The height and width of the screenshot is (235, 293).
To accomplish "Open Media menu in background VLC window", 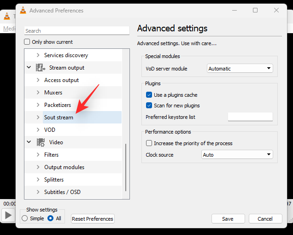I will coord(9,29).
